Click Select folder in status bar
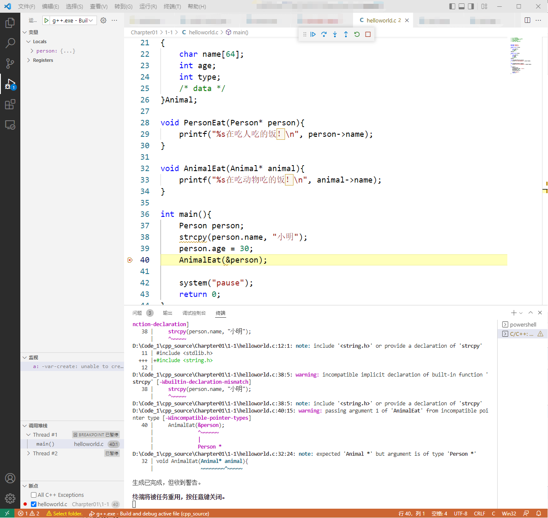 [64, 513]
